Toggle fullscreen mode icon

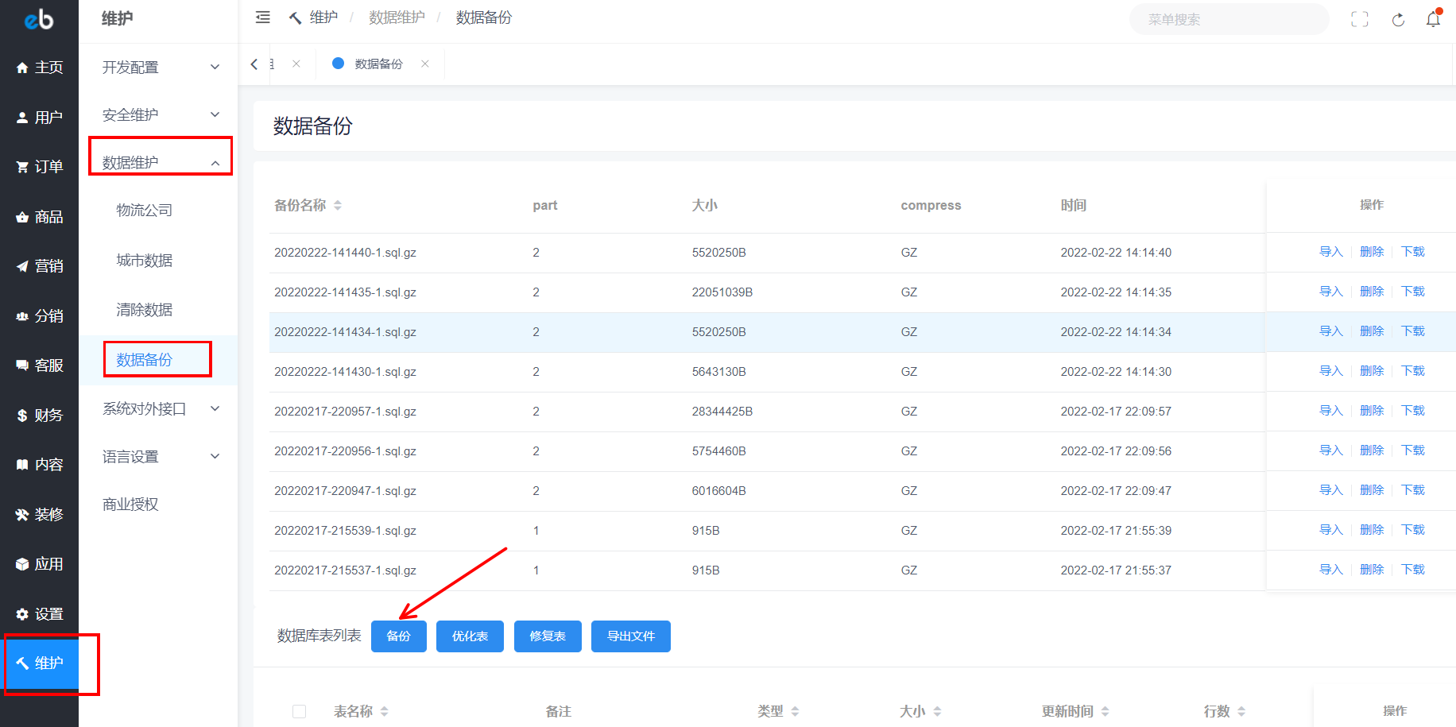[1359, 20]
